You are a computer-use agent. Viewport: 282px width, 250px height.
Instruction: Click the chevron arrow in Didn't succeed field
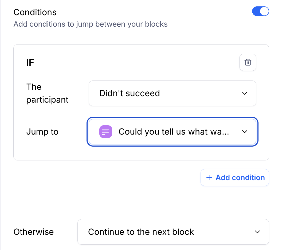[x=244, y=93]
